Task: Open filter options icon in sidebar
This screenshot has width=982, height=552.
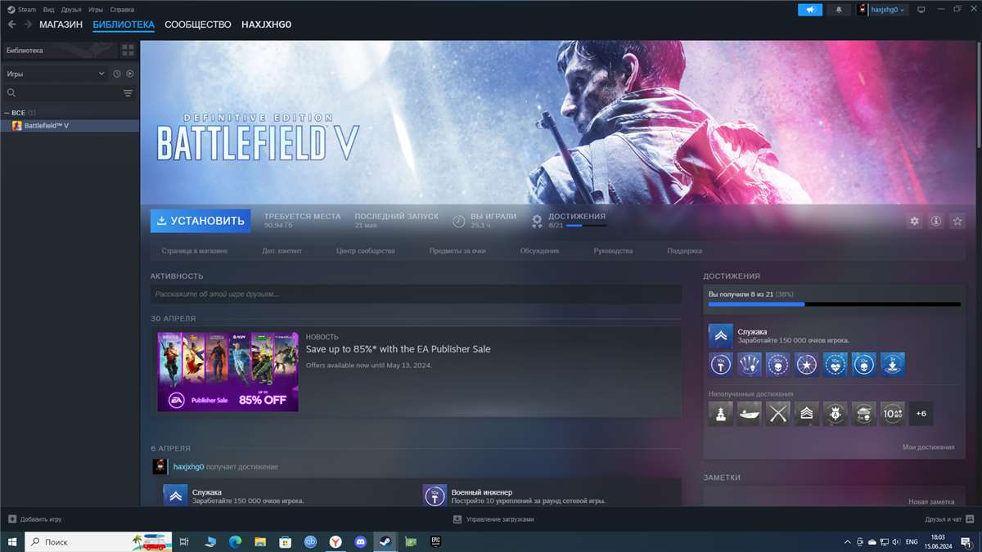Action: point(128,93)
